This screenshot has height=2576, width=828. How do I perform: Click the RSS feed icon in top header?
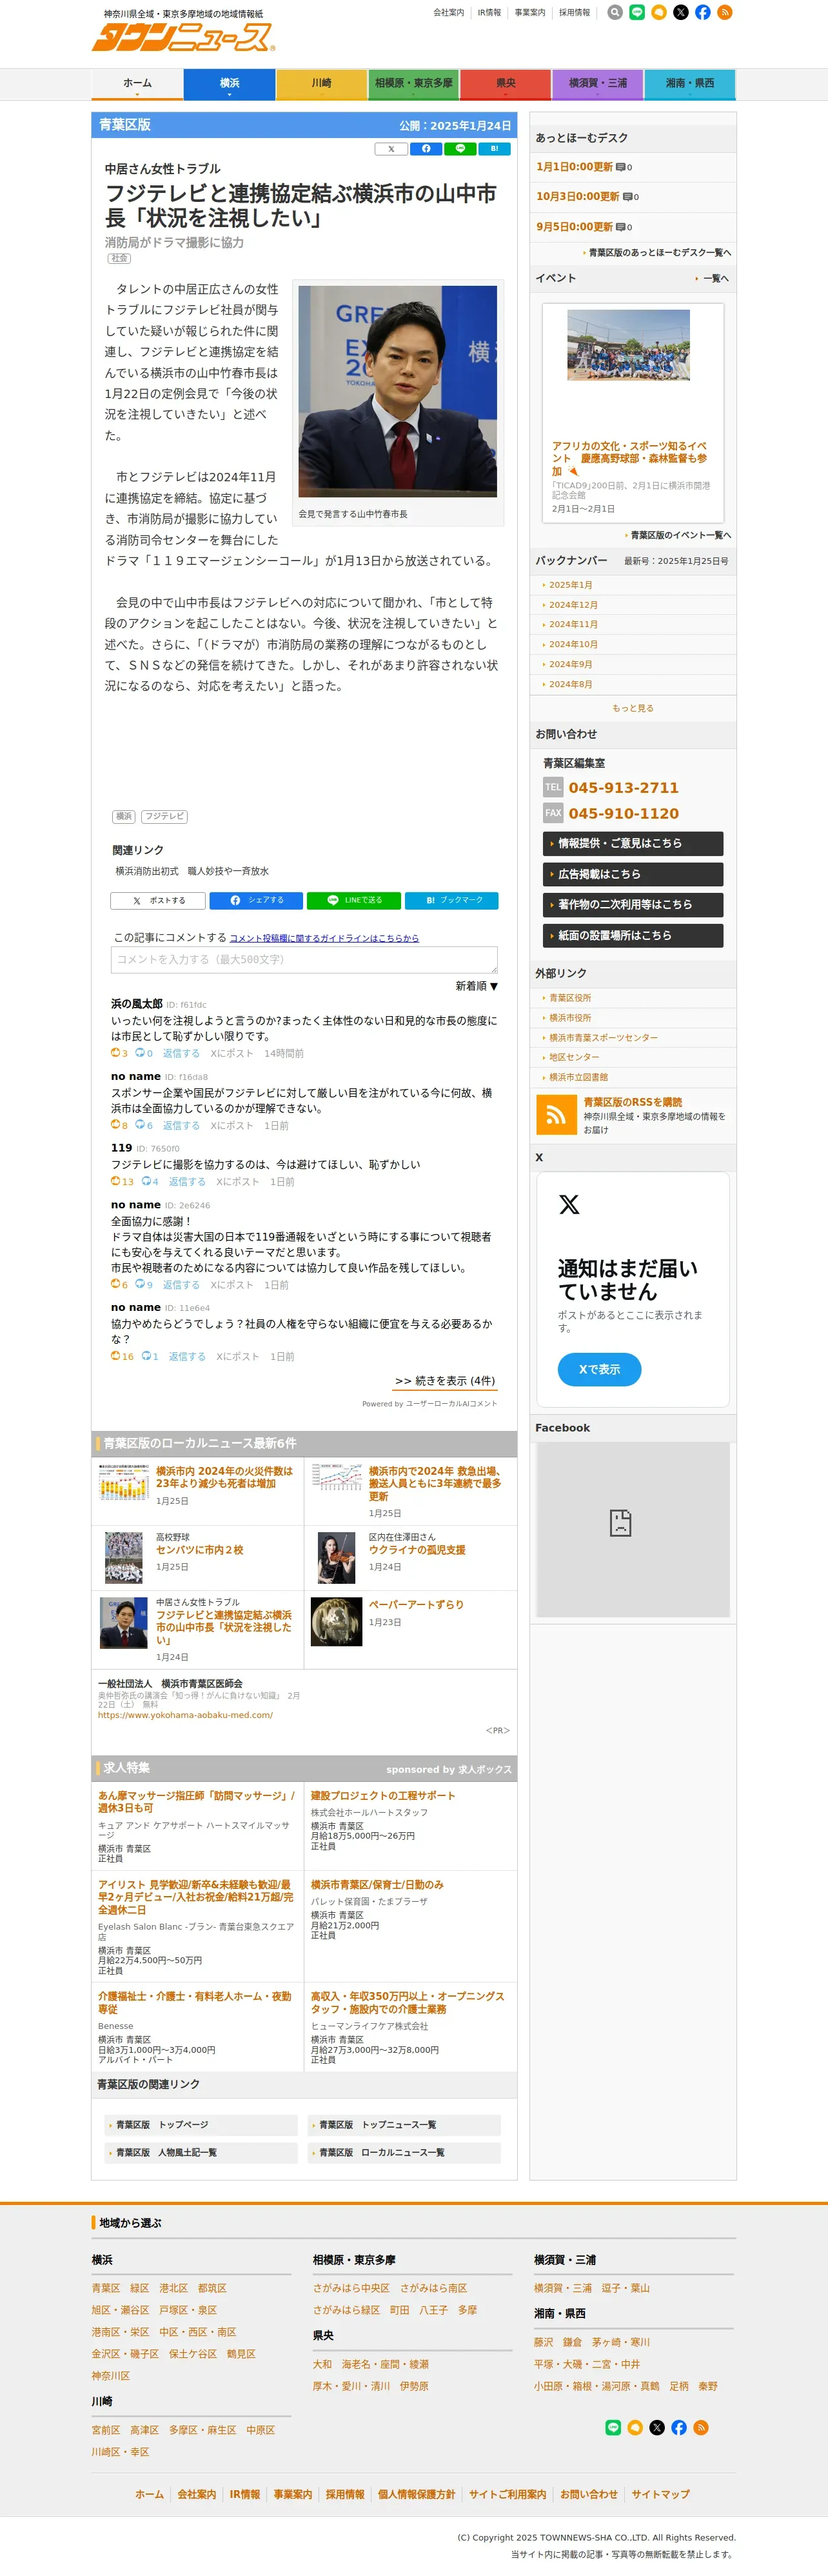725,13
